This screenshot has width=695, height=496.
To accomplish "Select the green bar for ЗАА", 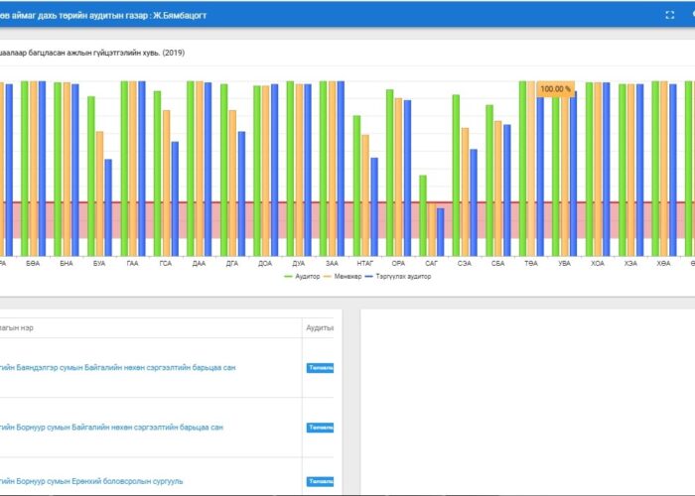I will (x=323, y=169).
